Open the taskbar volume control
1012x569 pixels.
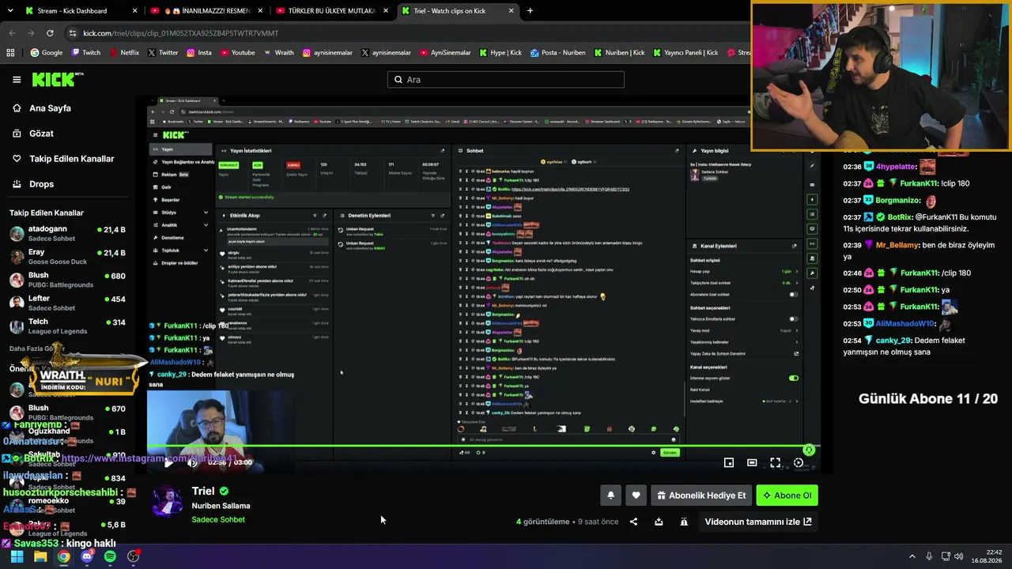pos(960,556)
